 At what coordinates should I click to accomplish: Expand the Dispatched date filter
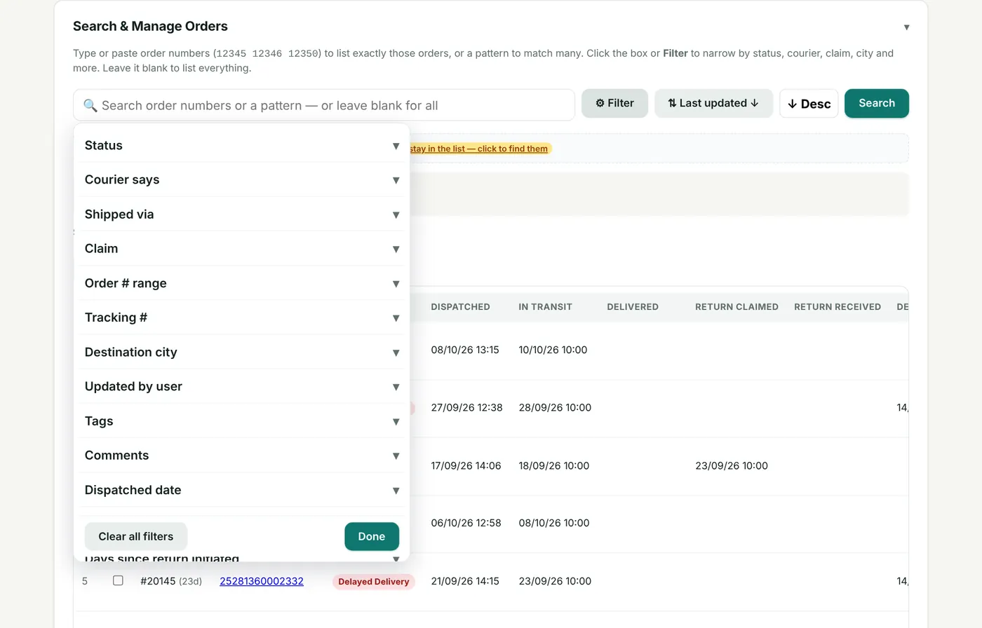241,490
